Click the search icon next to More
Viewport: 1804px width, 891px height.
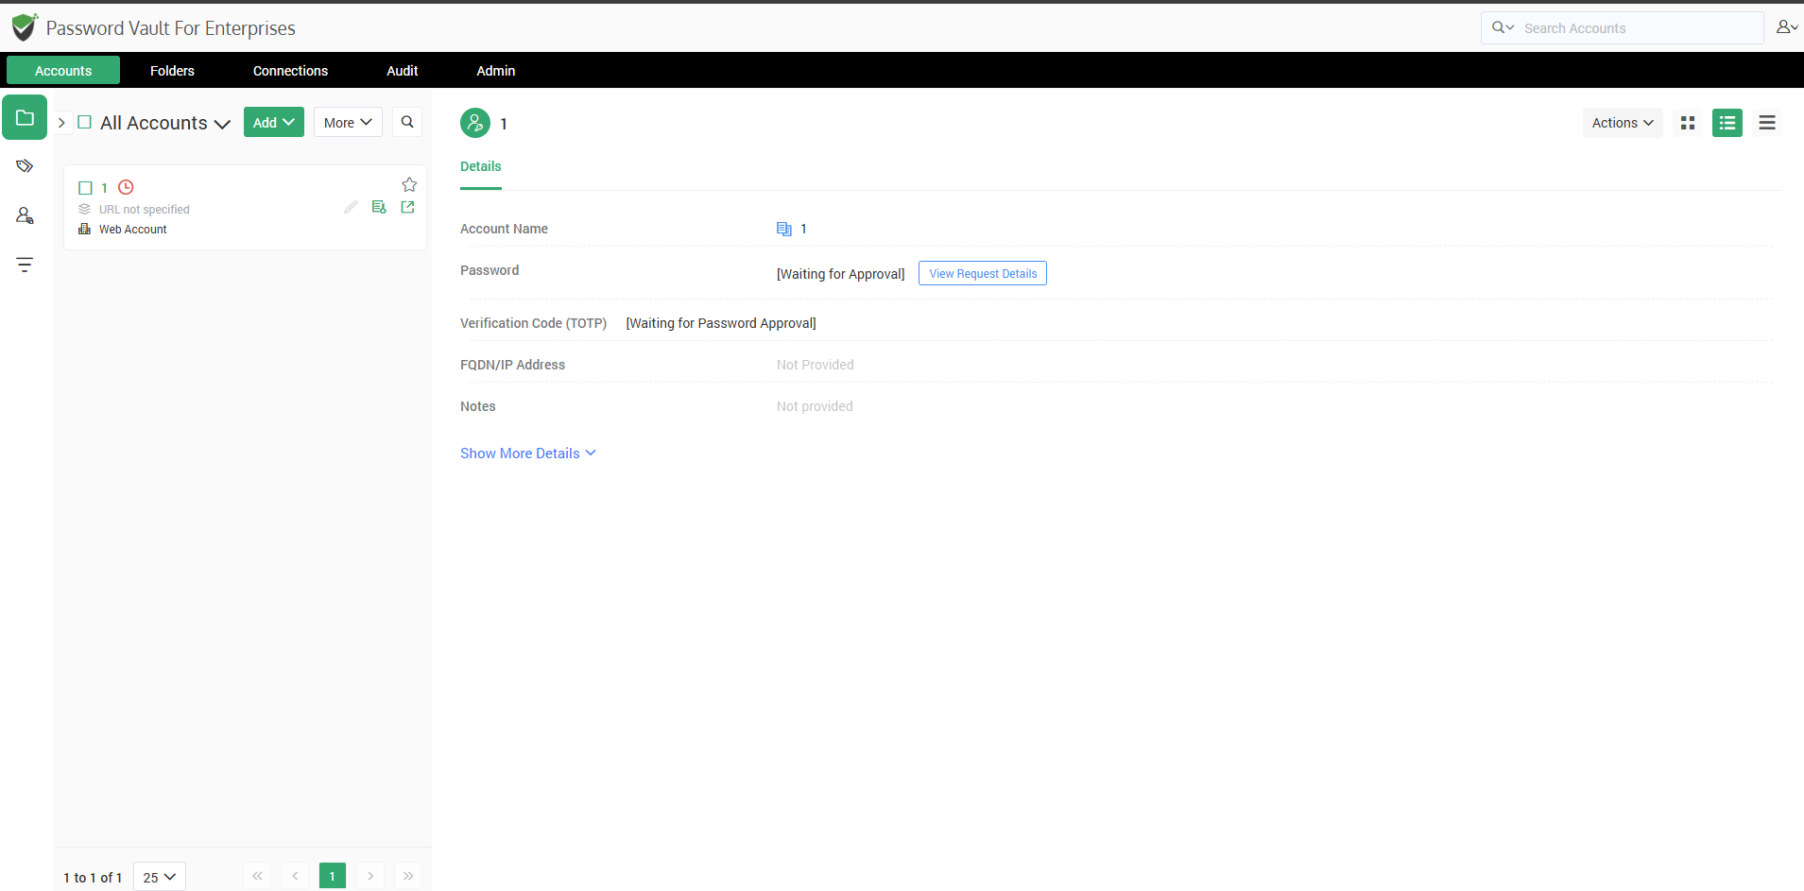(407, 122)
